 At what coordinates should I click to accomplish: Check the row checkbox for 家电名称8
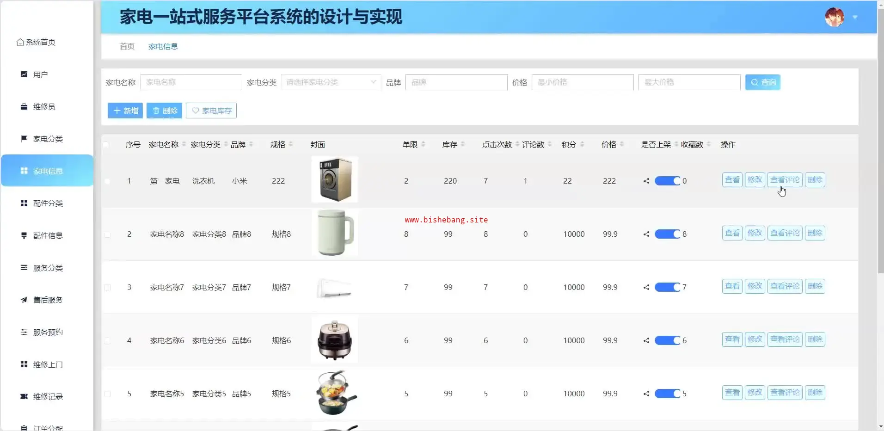(107, 234)
